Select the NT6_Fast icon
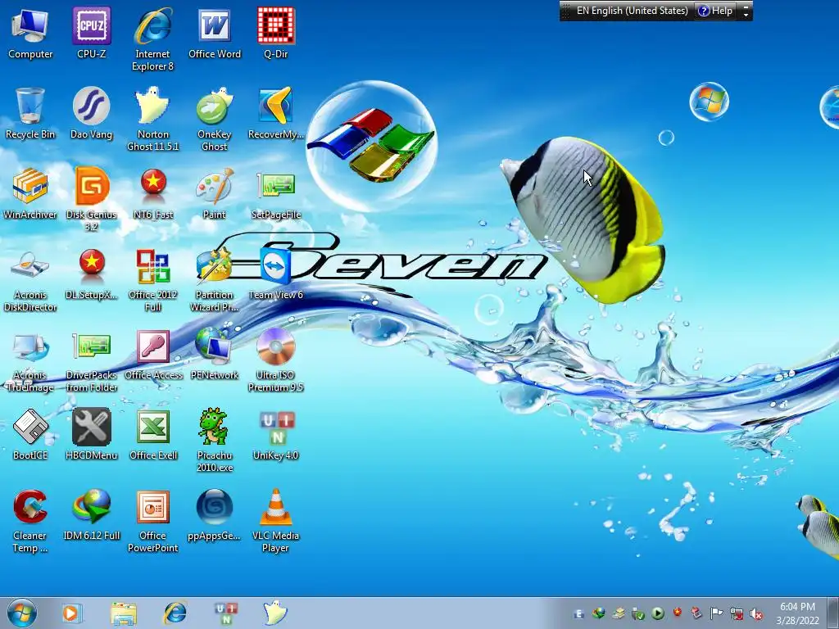Screen dimensions: 839x629 click(153, 193)
